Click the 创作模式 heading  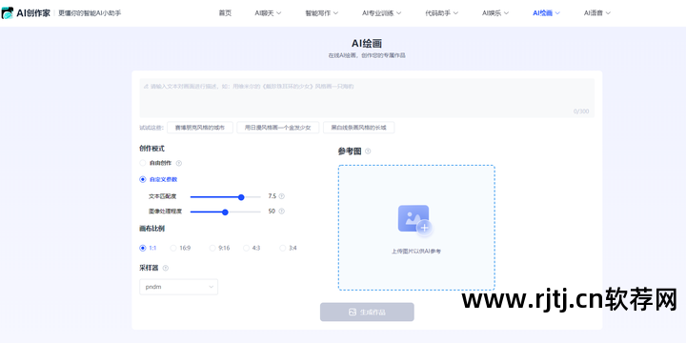151,149
